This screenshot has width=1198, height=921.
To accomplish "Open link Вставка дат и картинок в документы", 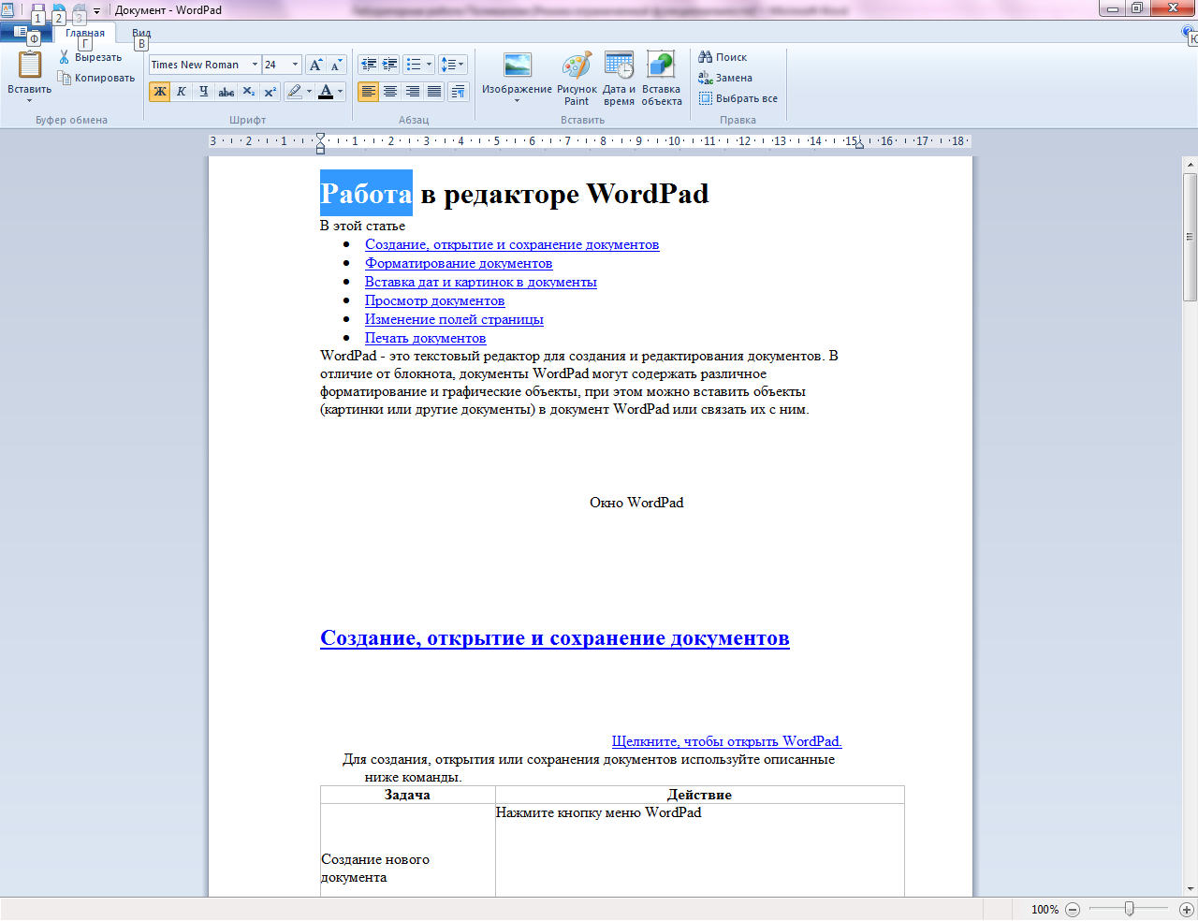I will tap(481, 282).
